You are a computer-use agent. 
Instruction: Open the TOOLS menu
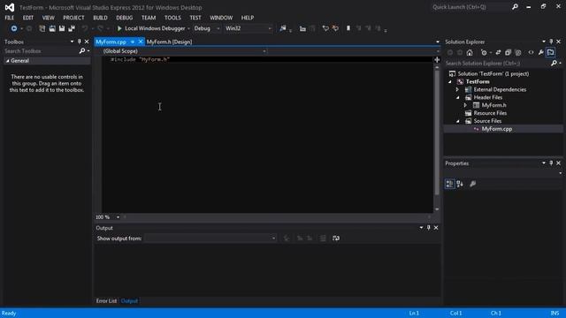(x=172, y=18)
